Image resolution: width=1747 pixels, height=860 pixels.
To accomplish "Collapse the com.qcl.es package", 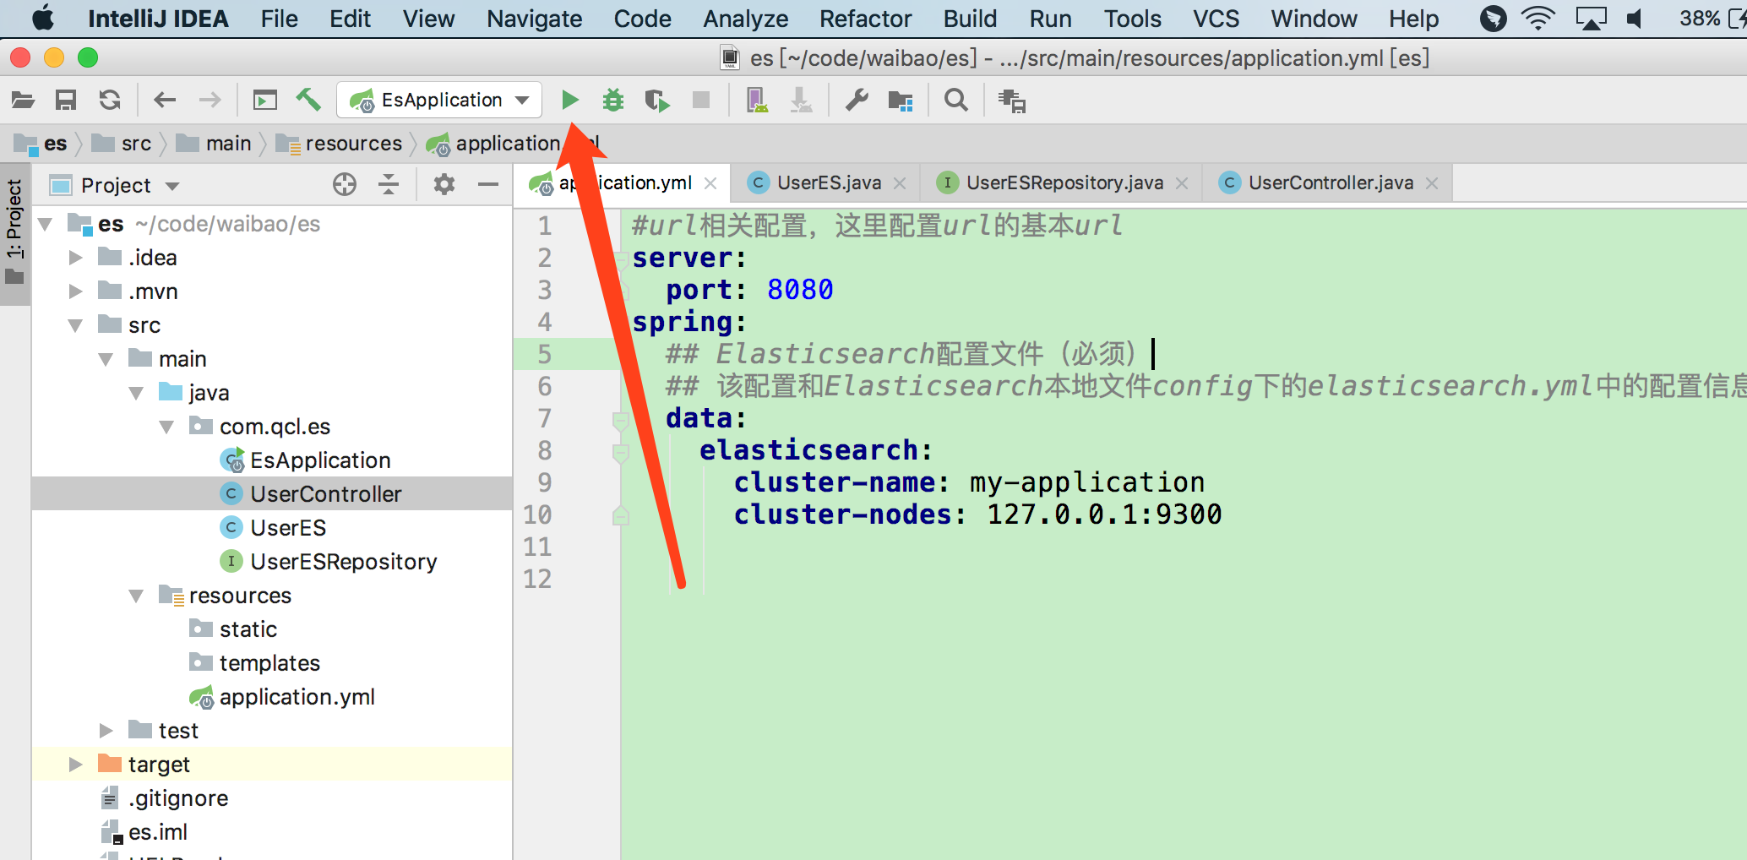I will pyautogui.click(x=167, y=427).
